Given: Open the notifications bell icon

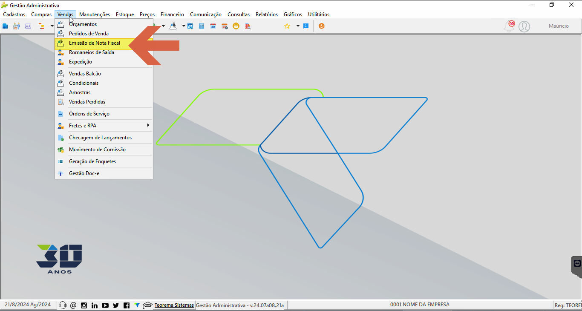Looking at the screenshot, I should point(509,26).
